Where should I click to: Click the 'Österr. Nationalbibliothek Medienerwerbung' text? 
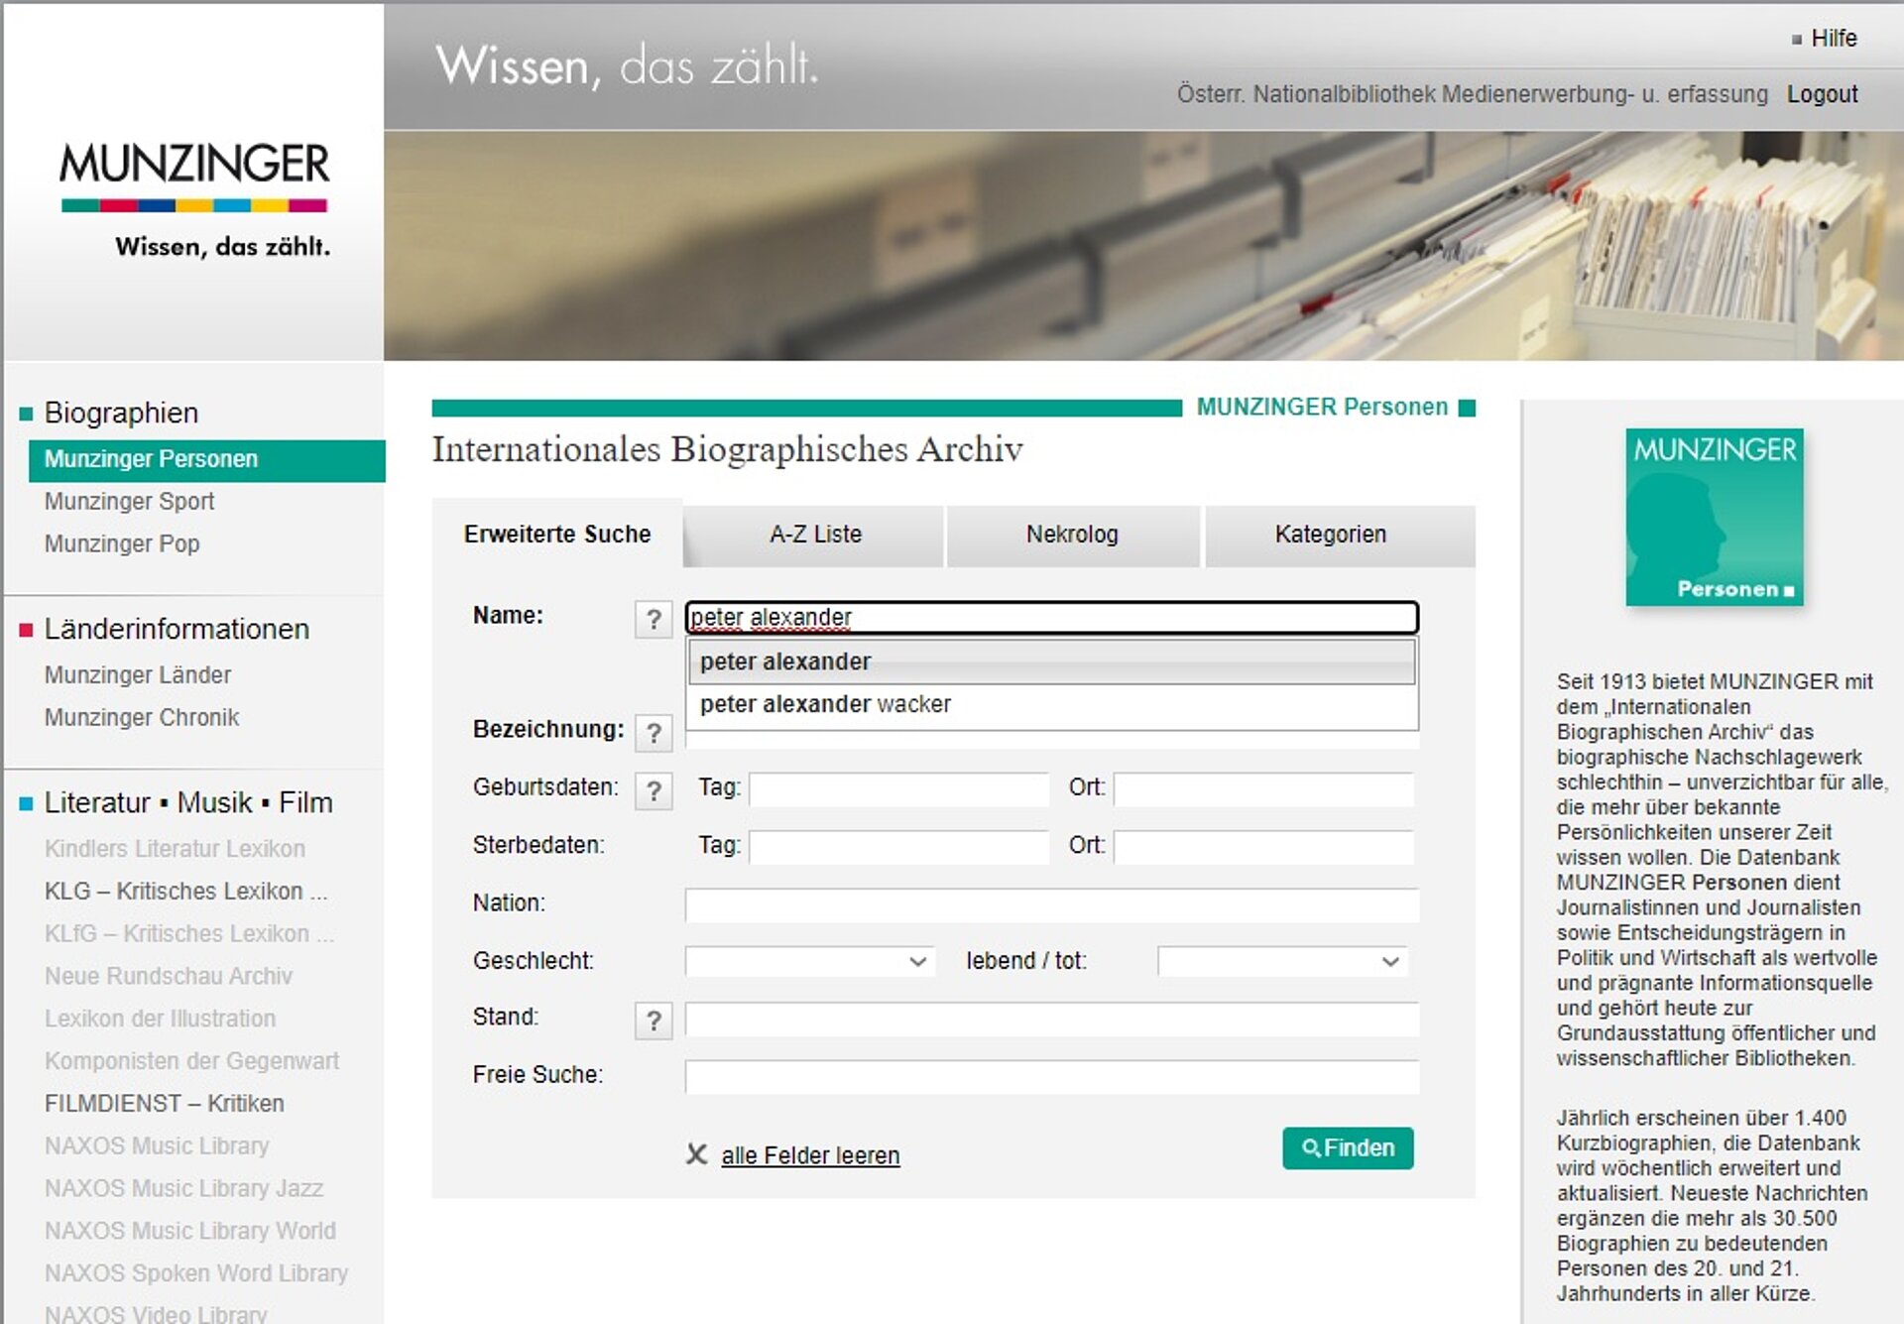(1472, 94)
